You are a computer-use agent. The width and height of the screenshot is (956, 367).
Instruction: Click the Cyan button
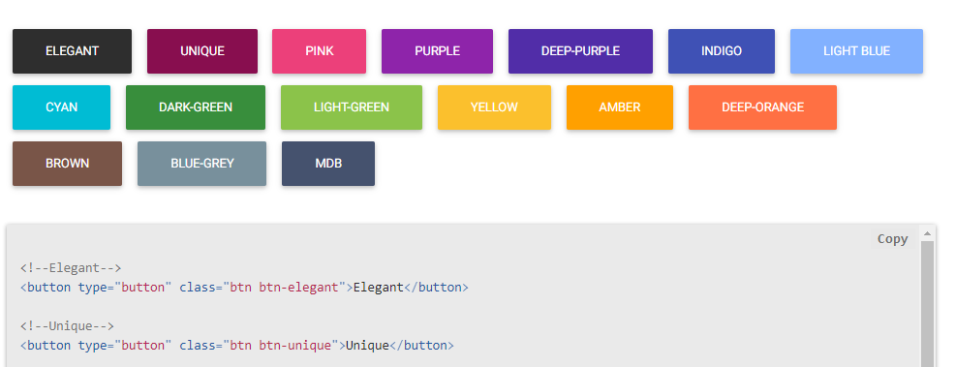[x=62, y=107]
